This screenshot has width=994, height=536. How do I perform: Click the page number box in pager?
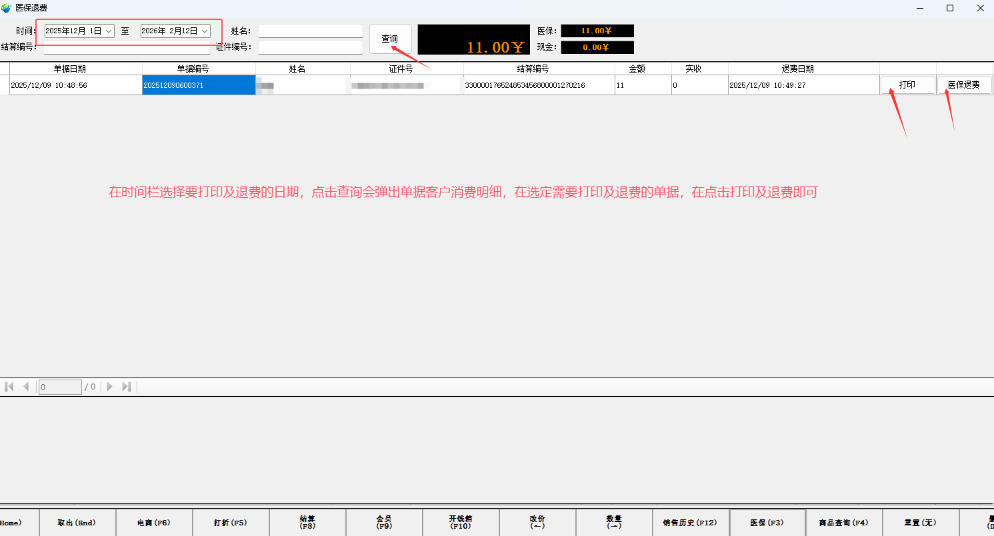pyautogui.click(x=60, y=387)
